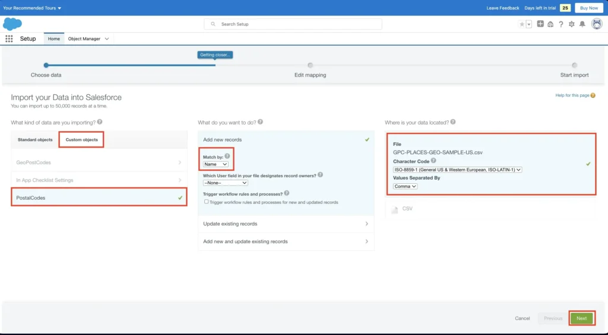
Task: Switch to Standard objects tab
Action: tap(35, 139)
